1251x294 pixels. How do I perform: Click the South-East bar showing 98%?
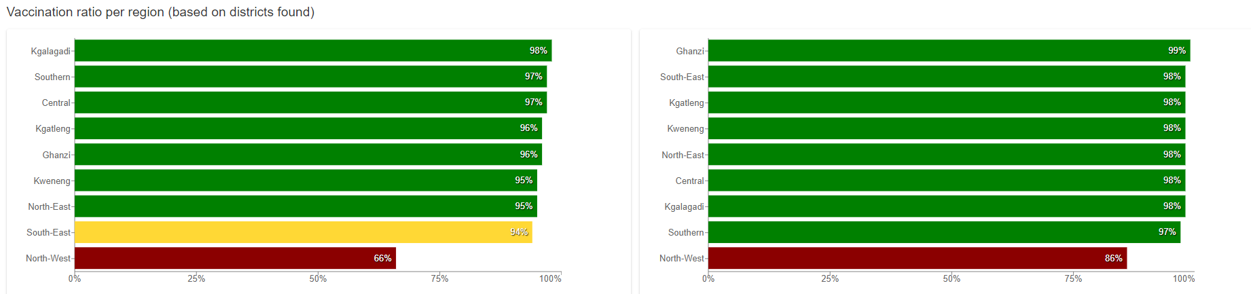coord(946,77)
